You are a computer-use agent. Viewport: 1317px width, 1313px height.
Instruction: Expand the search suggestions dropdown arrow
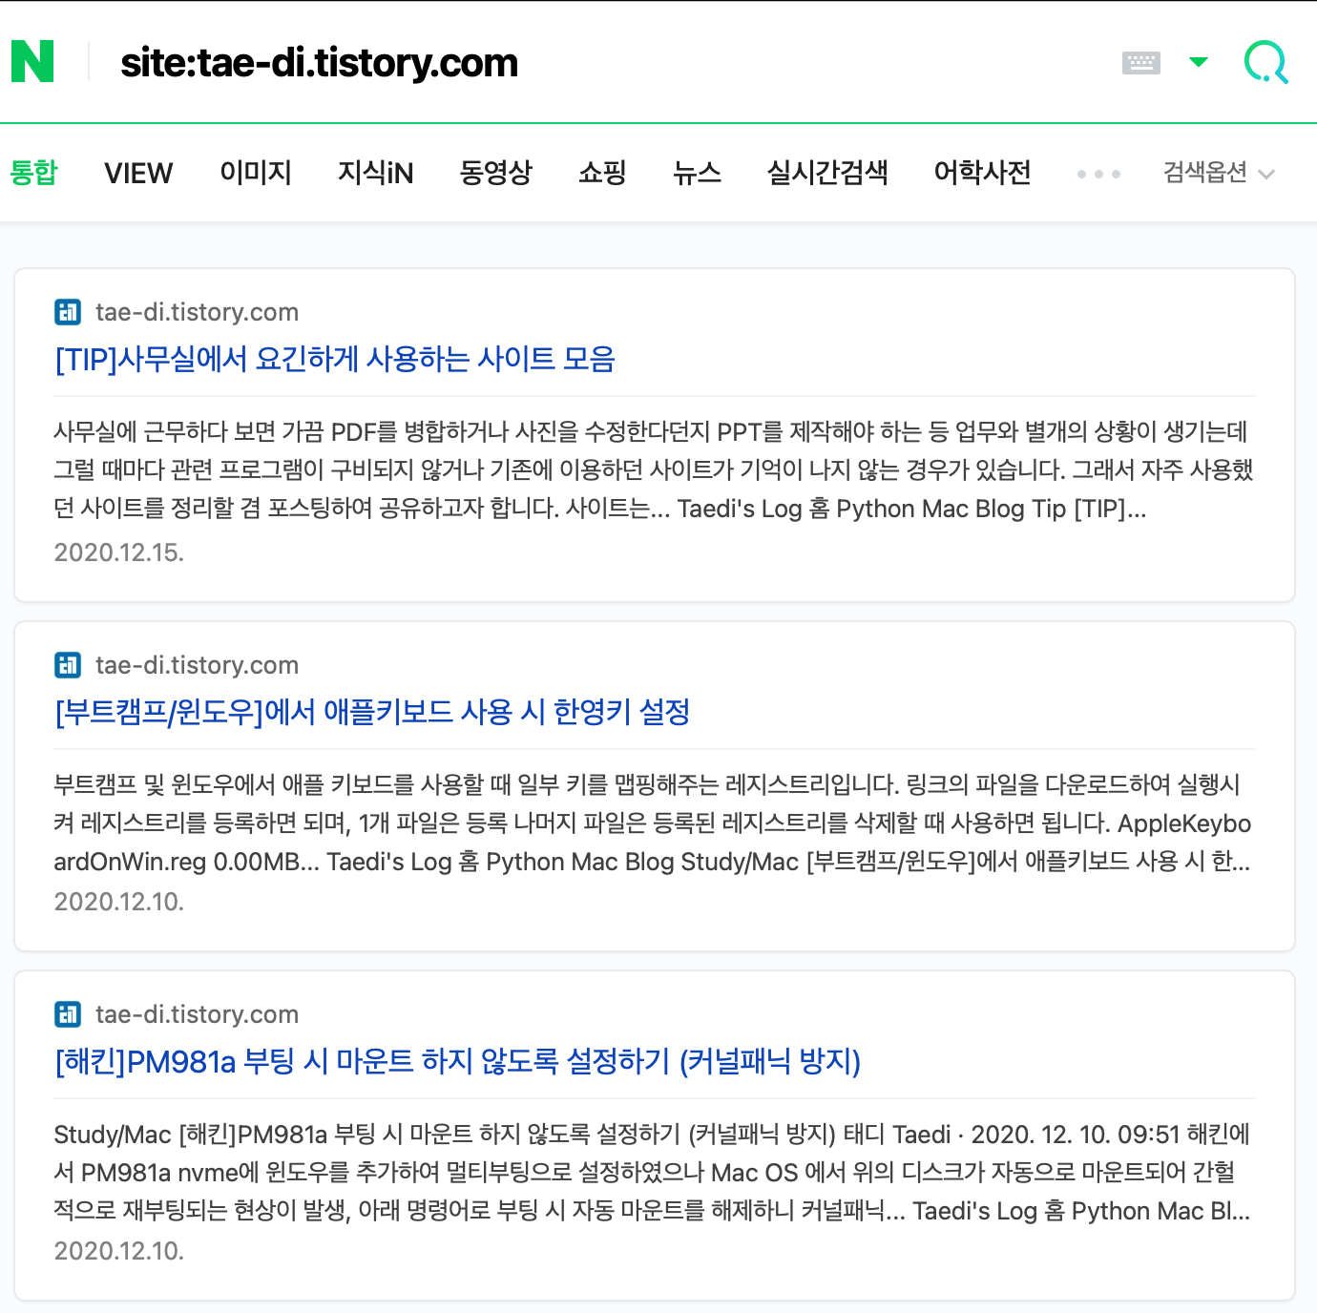tap(1199, 62)
